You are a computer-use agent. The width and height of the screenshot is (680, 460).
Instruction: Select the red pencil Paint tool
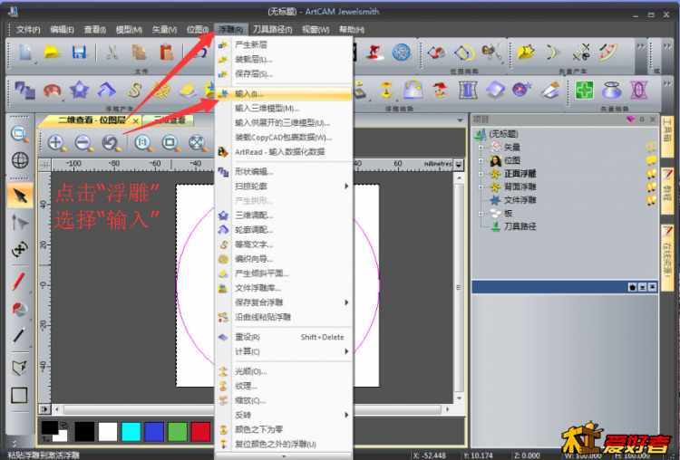click(19, 282)
